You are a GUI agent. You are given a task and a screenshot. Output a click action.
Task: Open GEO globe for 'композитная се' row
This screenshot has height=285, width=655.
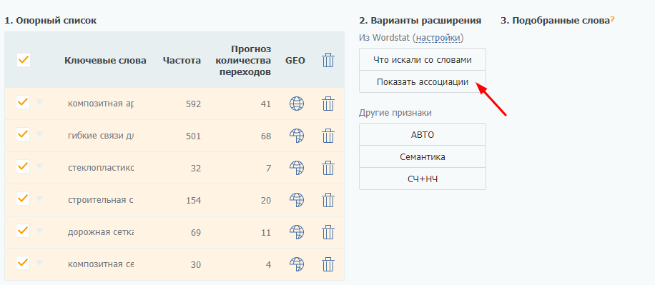pyautogui.click(x=297, y=264)
